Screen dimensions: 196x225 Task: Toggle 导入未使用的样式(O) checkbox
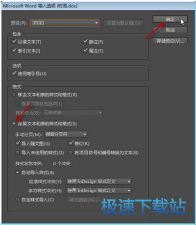(x=17, y=152)
